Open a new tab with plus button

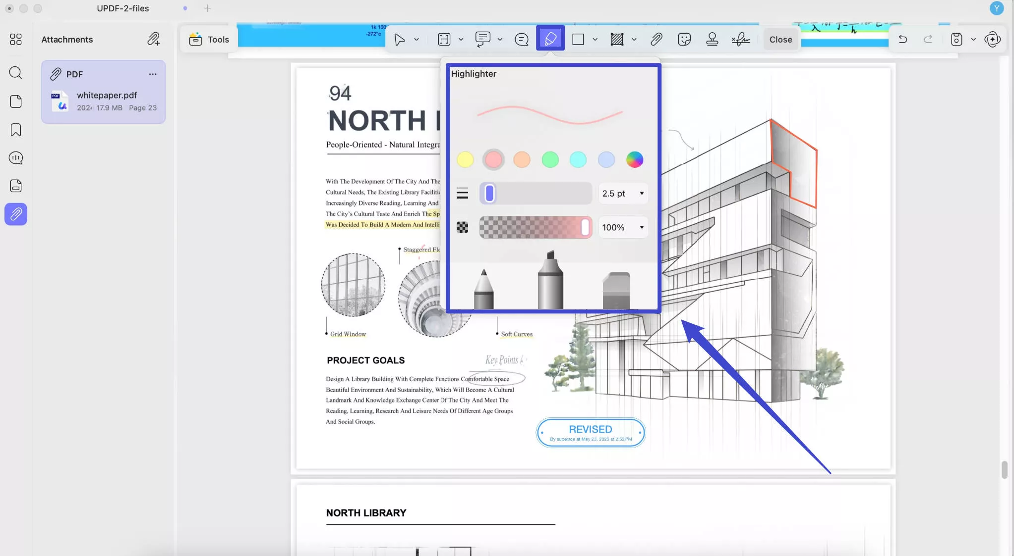coord(207,8)
